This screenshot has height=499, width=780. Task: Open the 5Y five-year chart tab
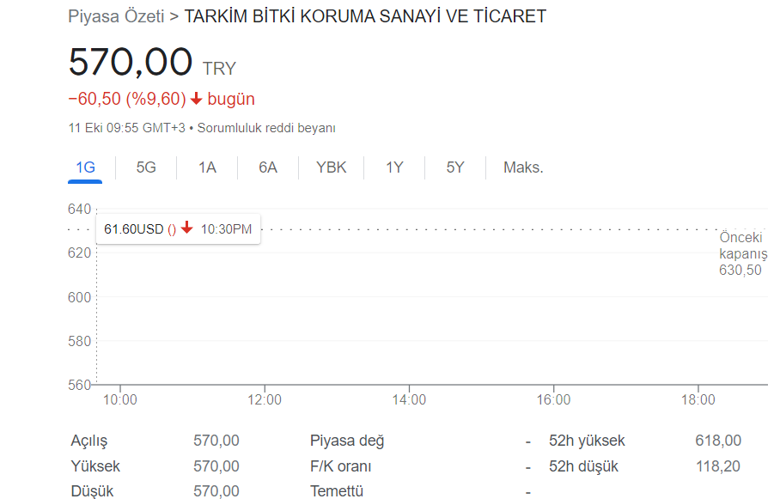click(x=455, y=167)
